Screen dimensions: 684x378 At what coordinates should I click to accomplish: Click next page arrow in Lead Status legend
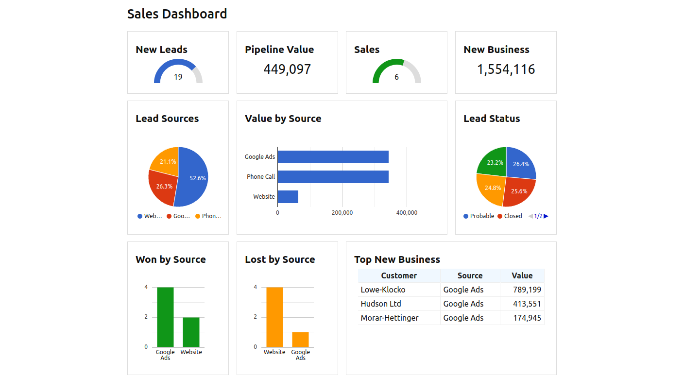(546, 216)
